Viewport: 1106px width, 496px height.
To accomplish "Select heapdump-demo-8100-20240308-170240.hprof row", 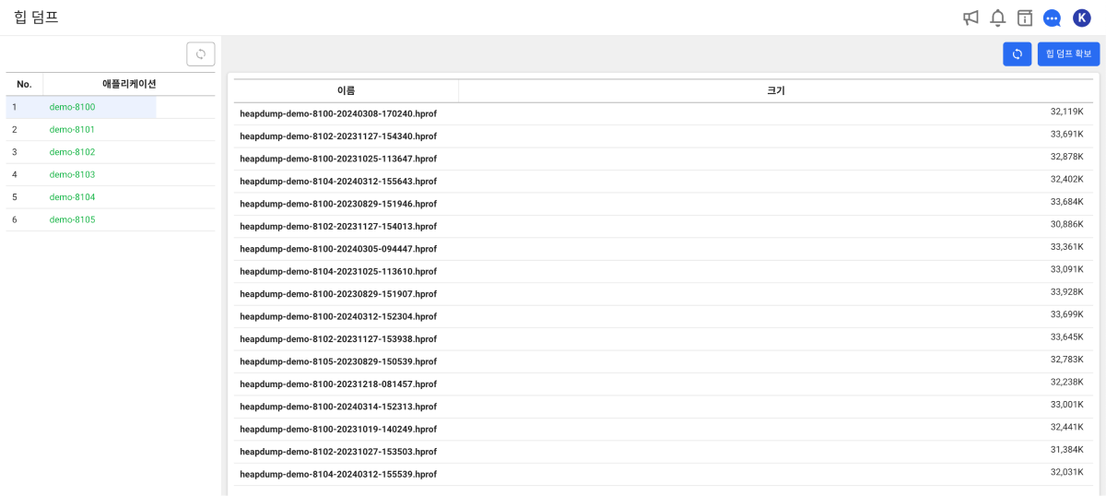I will (x=664, y=113).
